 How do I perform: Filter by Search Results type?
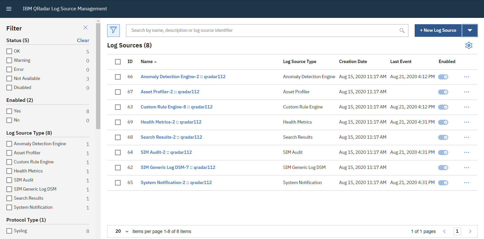(9, 198)
